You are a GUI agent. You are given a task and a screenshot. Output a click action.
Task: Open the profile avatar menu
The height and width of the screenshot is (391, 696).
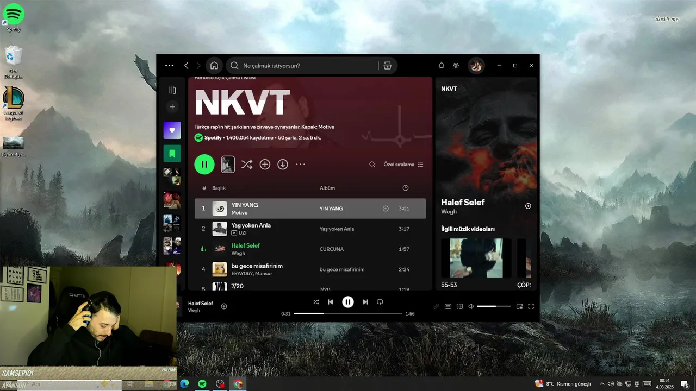tap(476, 66)
